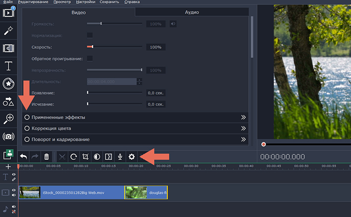Click the Undo arrow in toolbar
The image size is (351, 217).
(x=23, y=156)
